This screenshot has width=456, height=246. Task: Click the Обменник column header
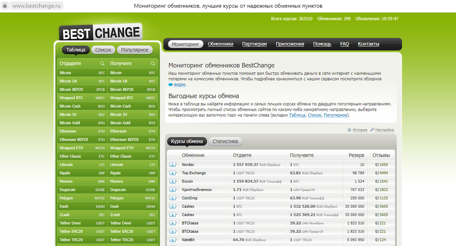pos(193,155)
